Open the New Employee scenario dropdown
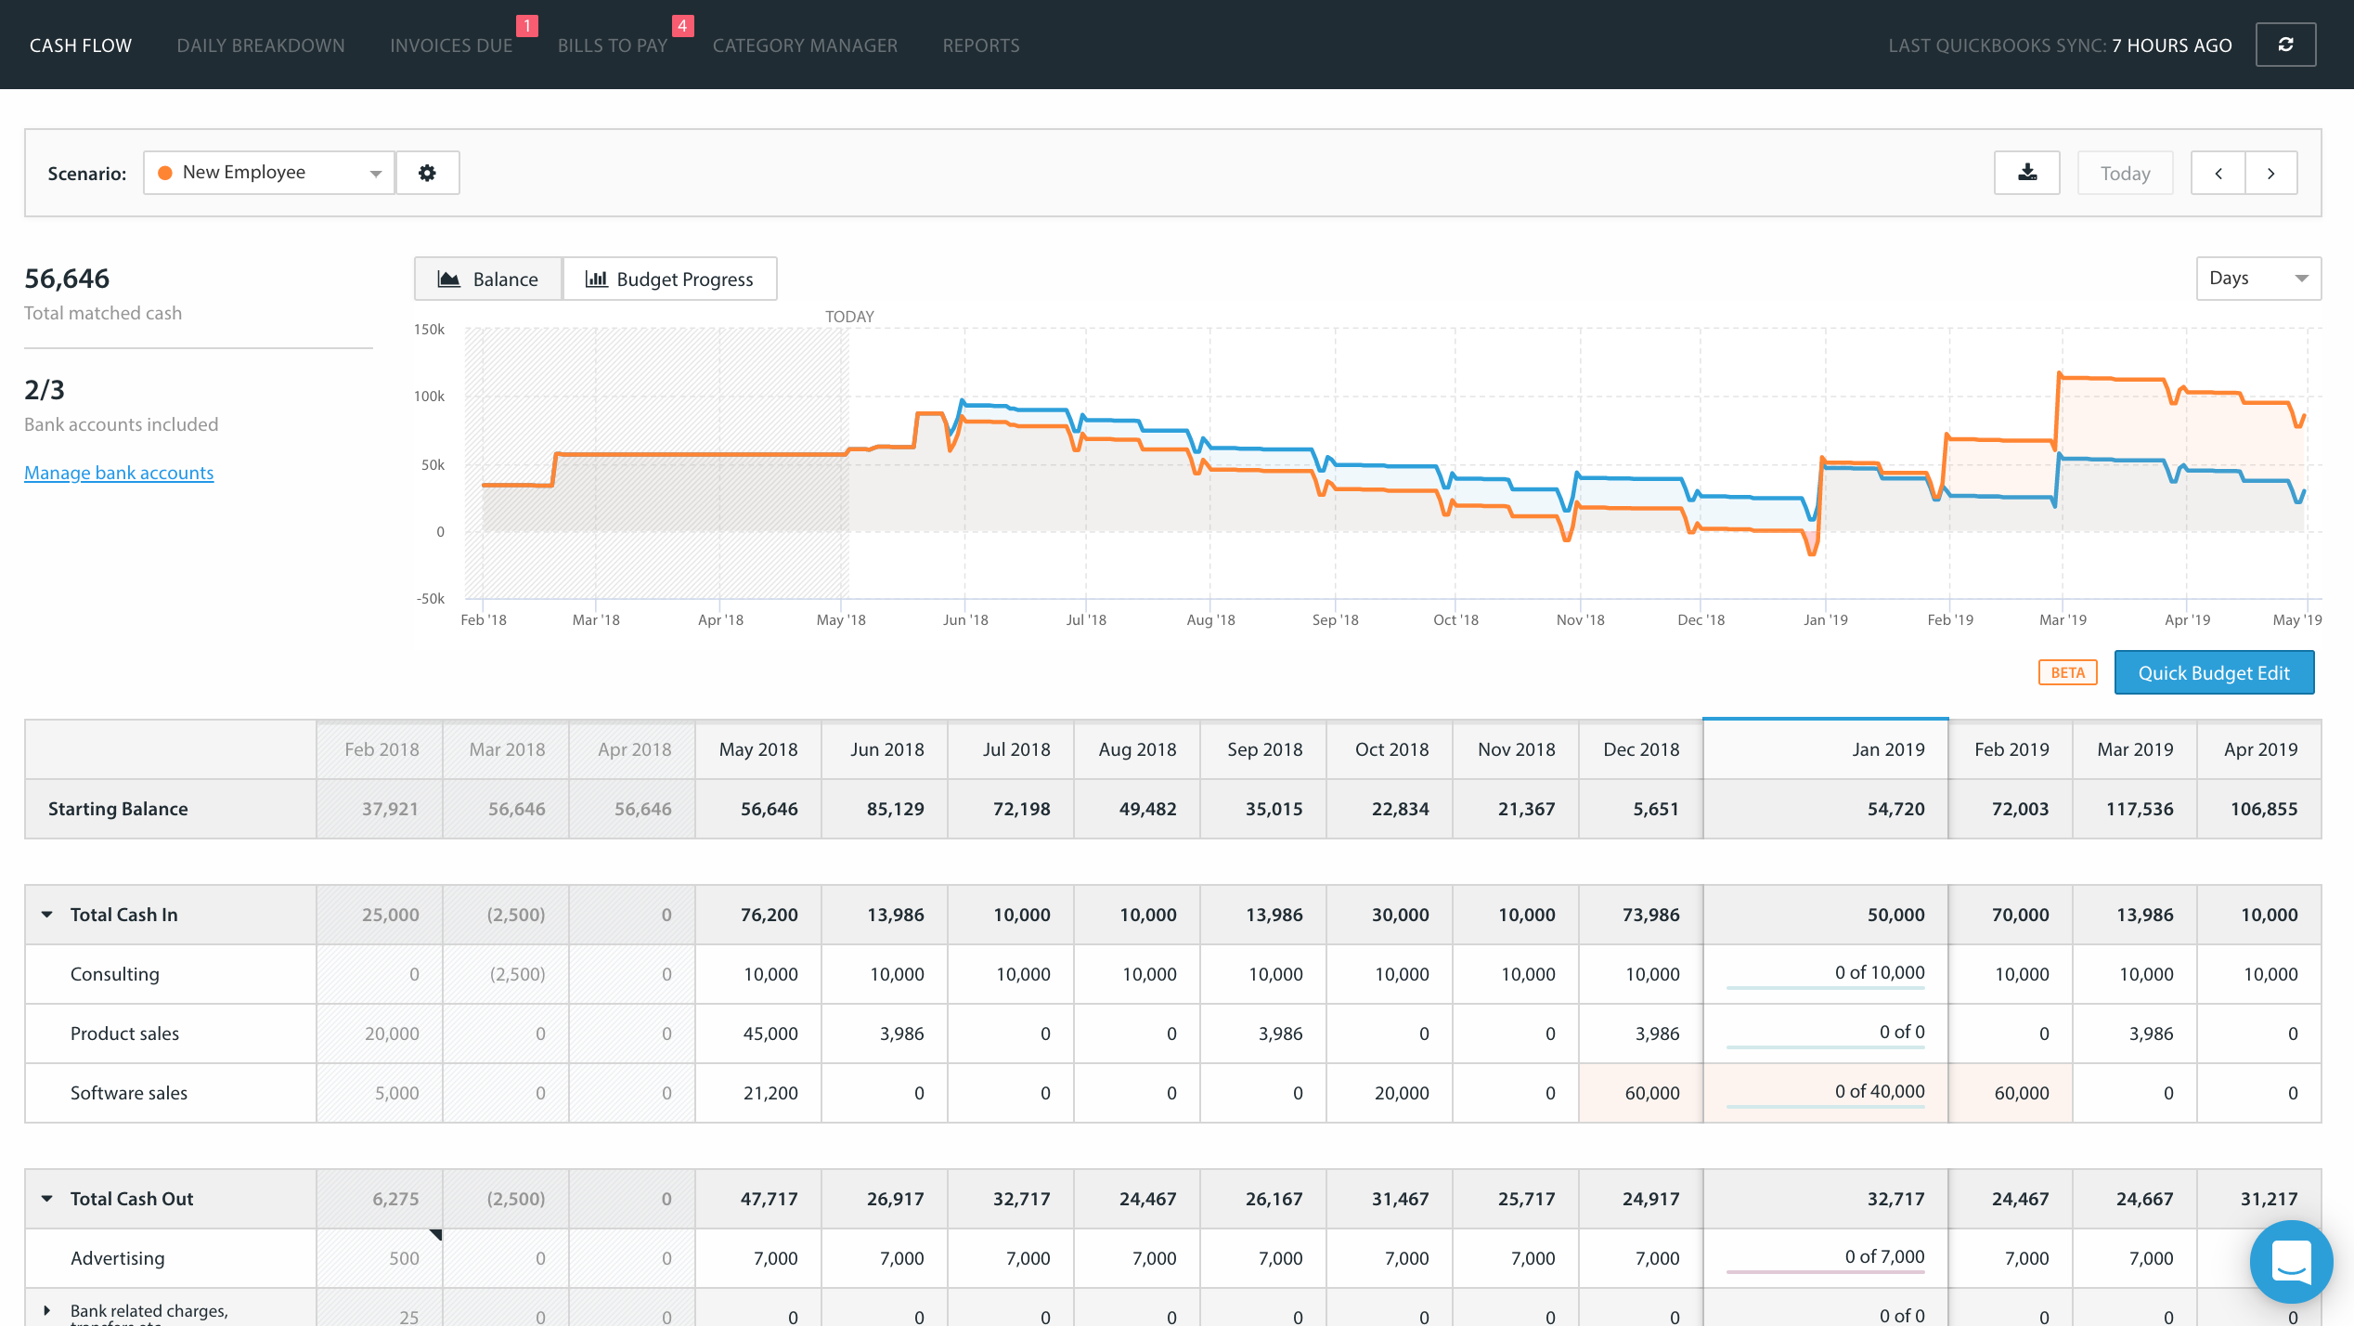 click(x=269, y=173)
